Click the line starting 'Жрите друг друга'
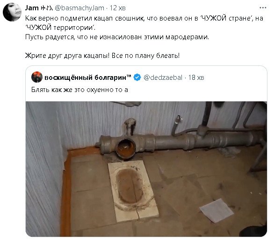 (102, 56)
